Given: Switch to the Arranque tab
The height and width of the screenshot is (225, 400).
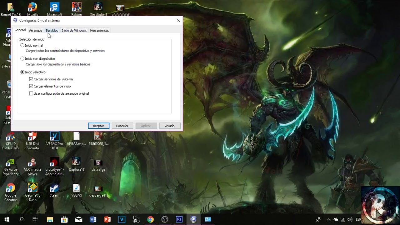Looking at the screenshot, I should [36, 30].
